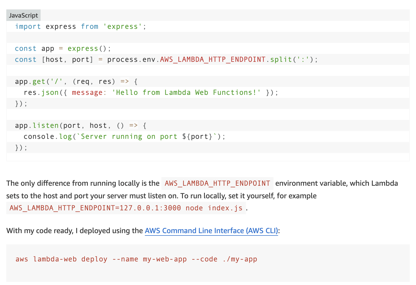Click inline AWS_LAMBDA_HTTP_ENDPOINT code in the paragraph
Screen dimensions: 416x285
217,183
